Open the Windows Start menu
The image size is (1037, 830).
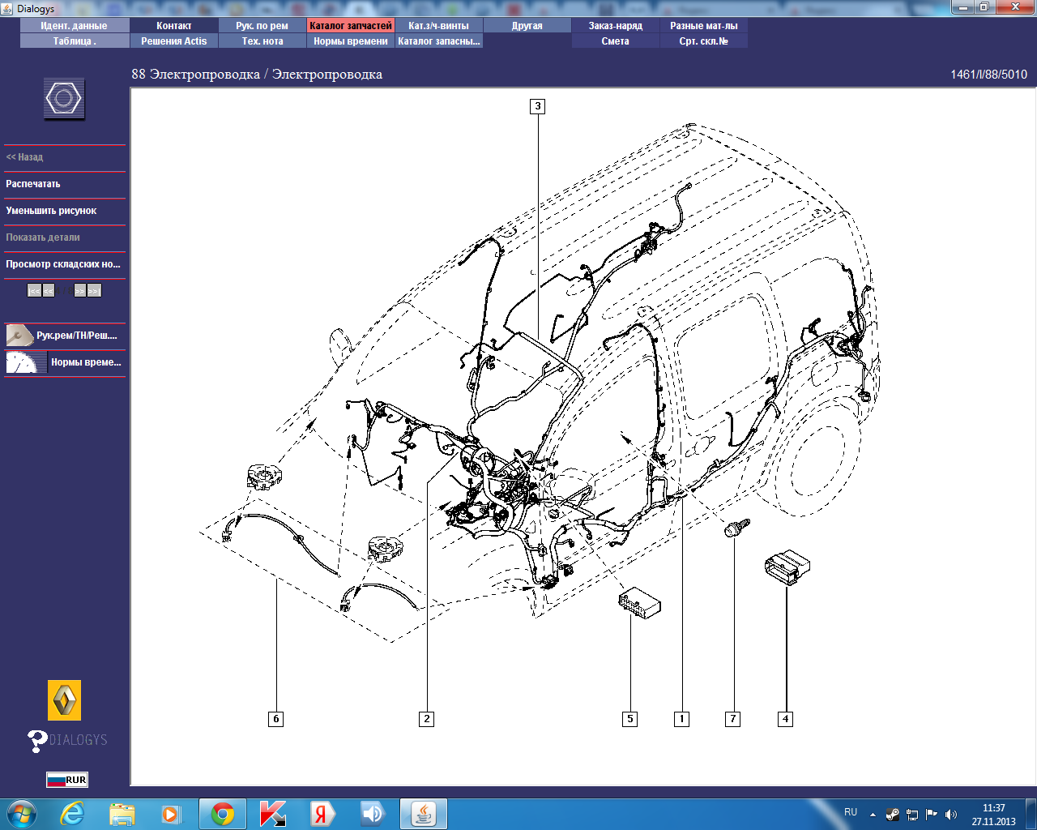(x=21, y=814)
